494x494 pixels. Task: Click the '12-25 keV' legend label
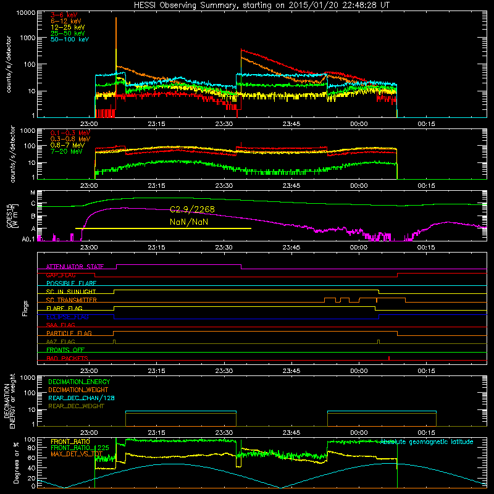point(68,27)
